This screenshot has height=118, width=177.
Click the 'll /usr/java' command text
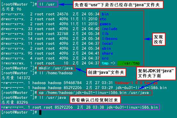click(52, 97)
